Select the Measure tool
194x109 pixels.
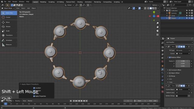[x=9, y=45]
